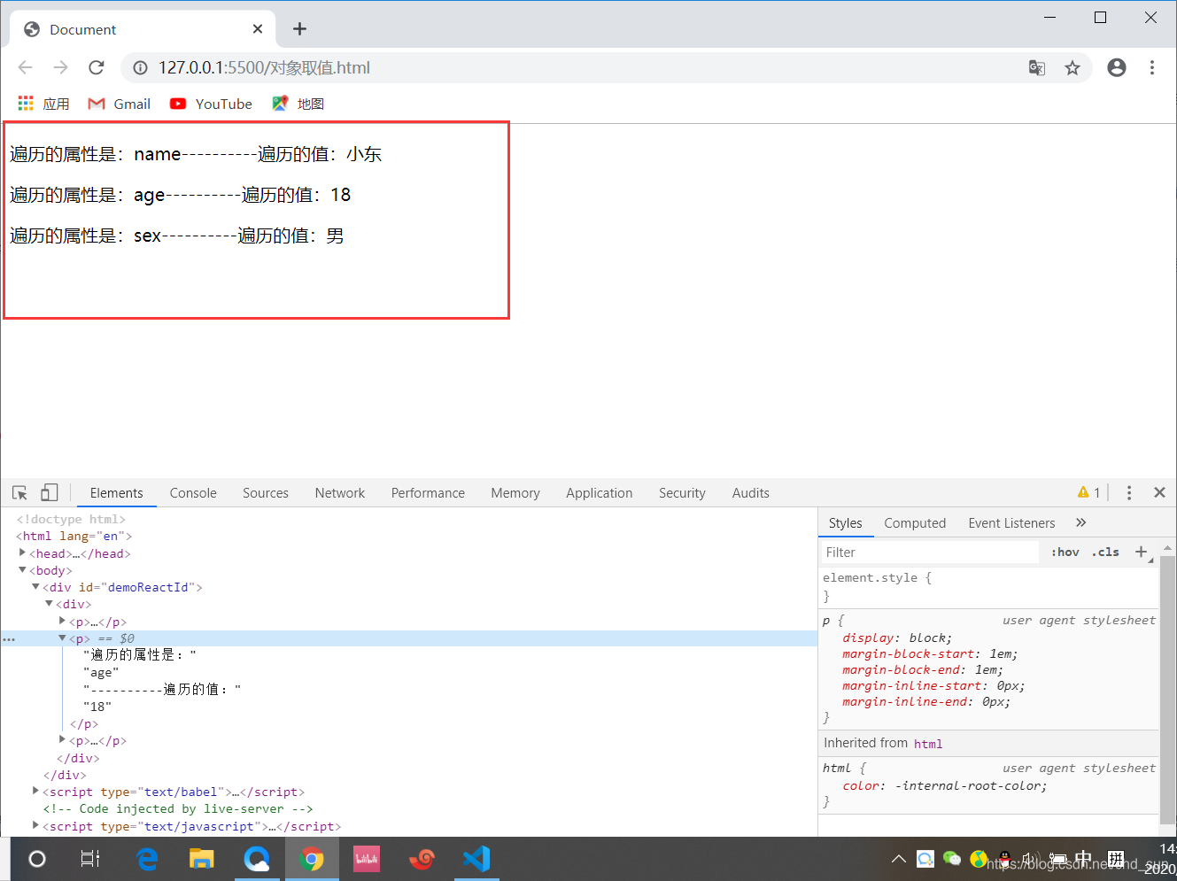Image resolution: width=1177 pixels, height=881 pixels.
Task: Expand the first p element node
Action: (x=62, y=621)
